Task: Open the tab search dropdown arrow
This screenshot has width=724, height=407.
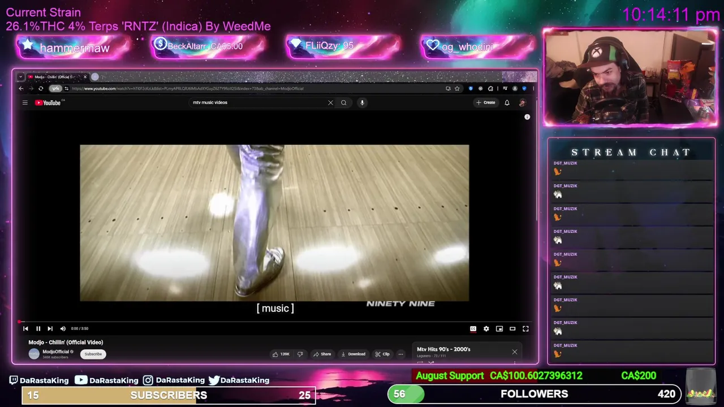Action: pyautogui.click(x=21, y=77)
